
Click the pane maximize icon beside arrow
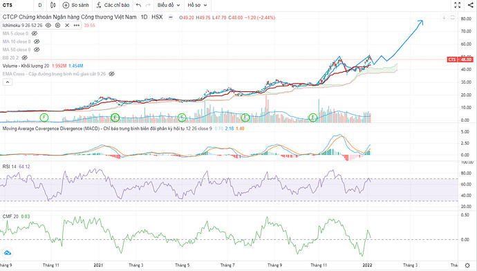click(x=452, y=18)
